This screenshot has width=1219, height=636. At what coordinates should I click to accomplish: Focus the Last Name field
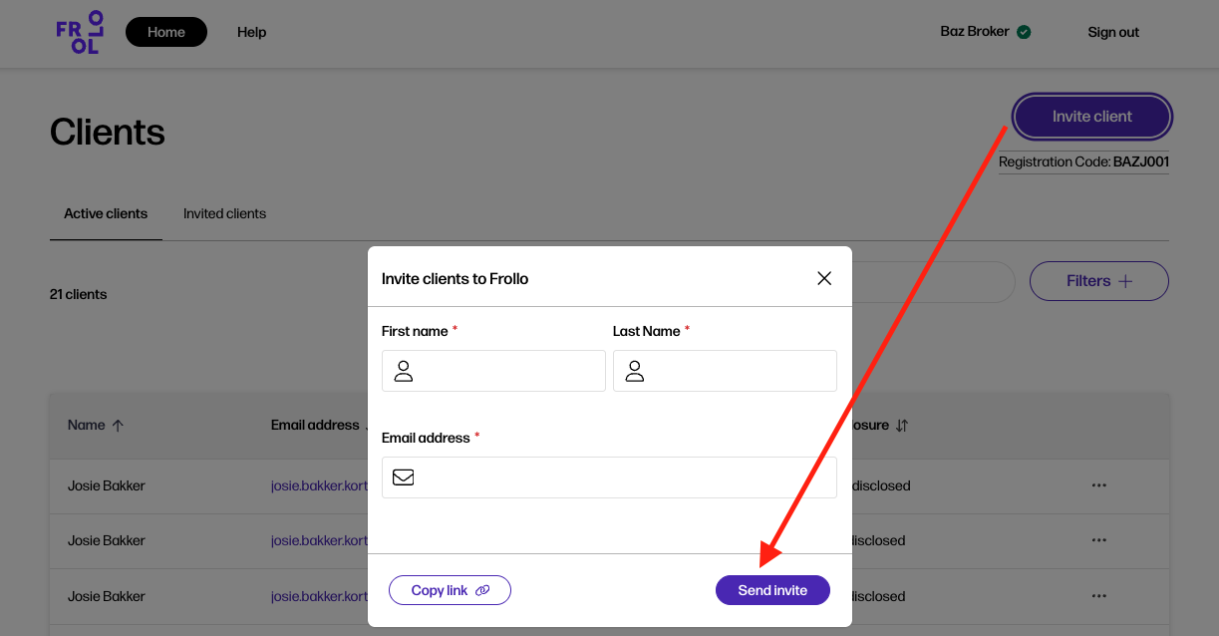738,371
